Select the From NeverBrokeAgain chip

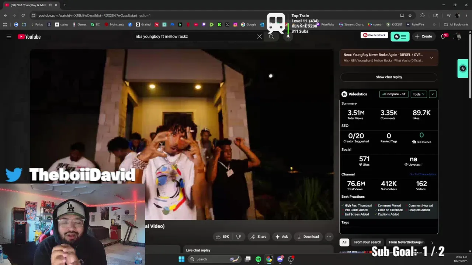pos(407,242)
